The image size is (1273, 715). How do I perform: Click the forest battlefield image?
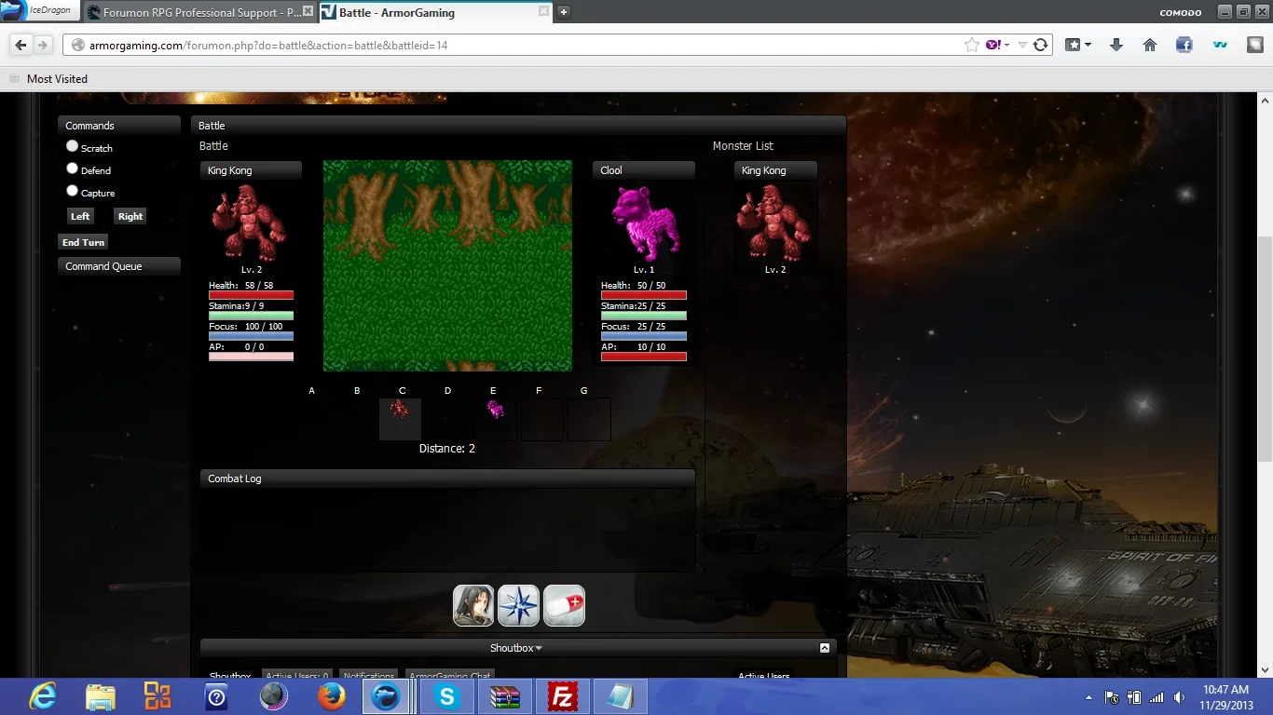pyautogui.click(x=447, y=265)
